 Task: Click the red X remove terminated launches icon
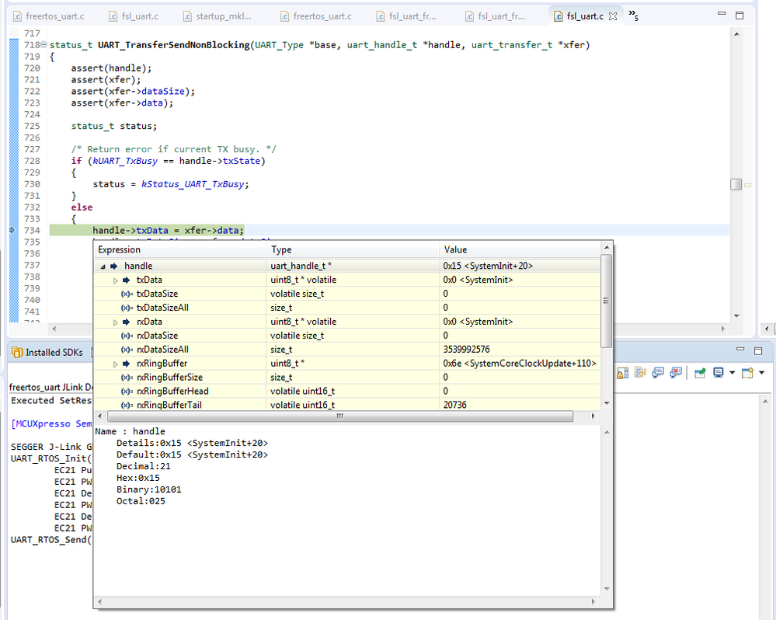[677, 373]
